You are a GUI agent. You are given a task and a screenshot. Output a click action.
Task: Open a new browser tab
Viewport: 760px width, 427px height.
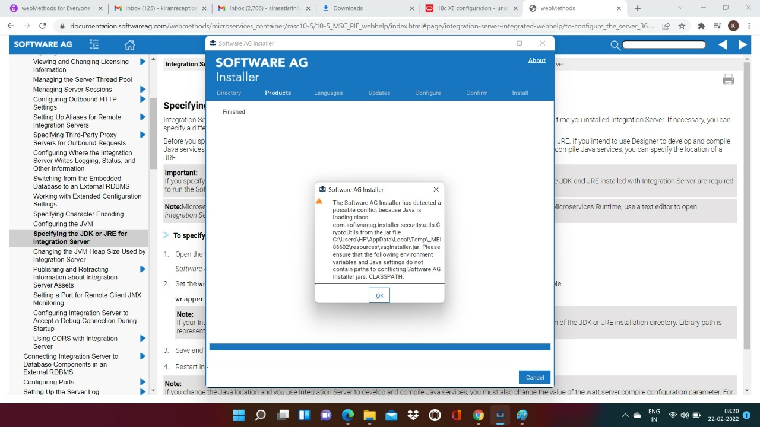coord(638,8)
